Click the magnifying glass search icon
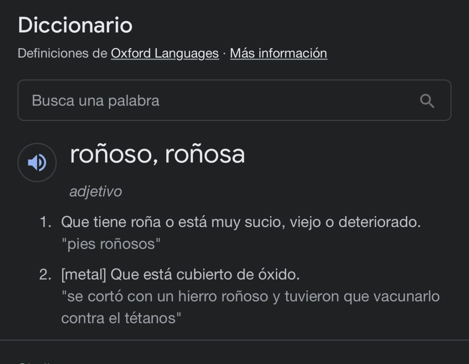Image resolution: width=469 pixels, height=364 pixels. [427, 101]
